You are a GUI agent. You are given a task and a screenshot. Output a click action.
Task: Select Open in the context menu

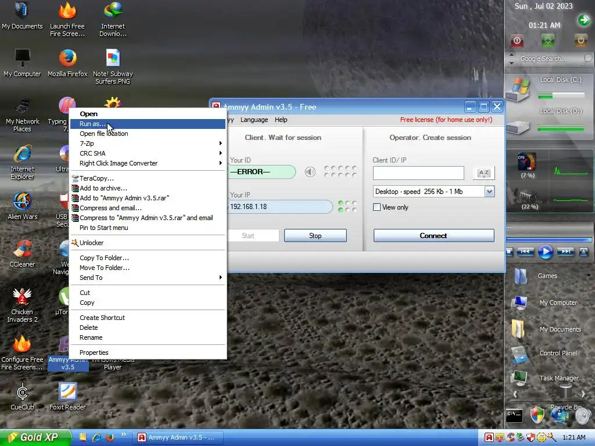pyautogui.click(x=148, y=114)
